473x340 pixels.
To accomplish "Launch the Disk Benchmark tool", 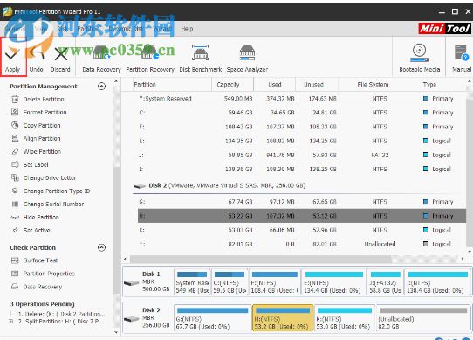I will pos(201,59).
